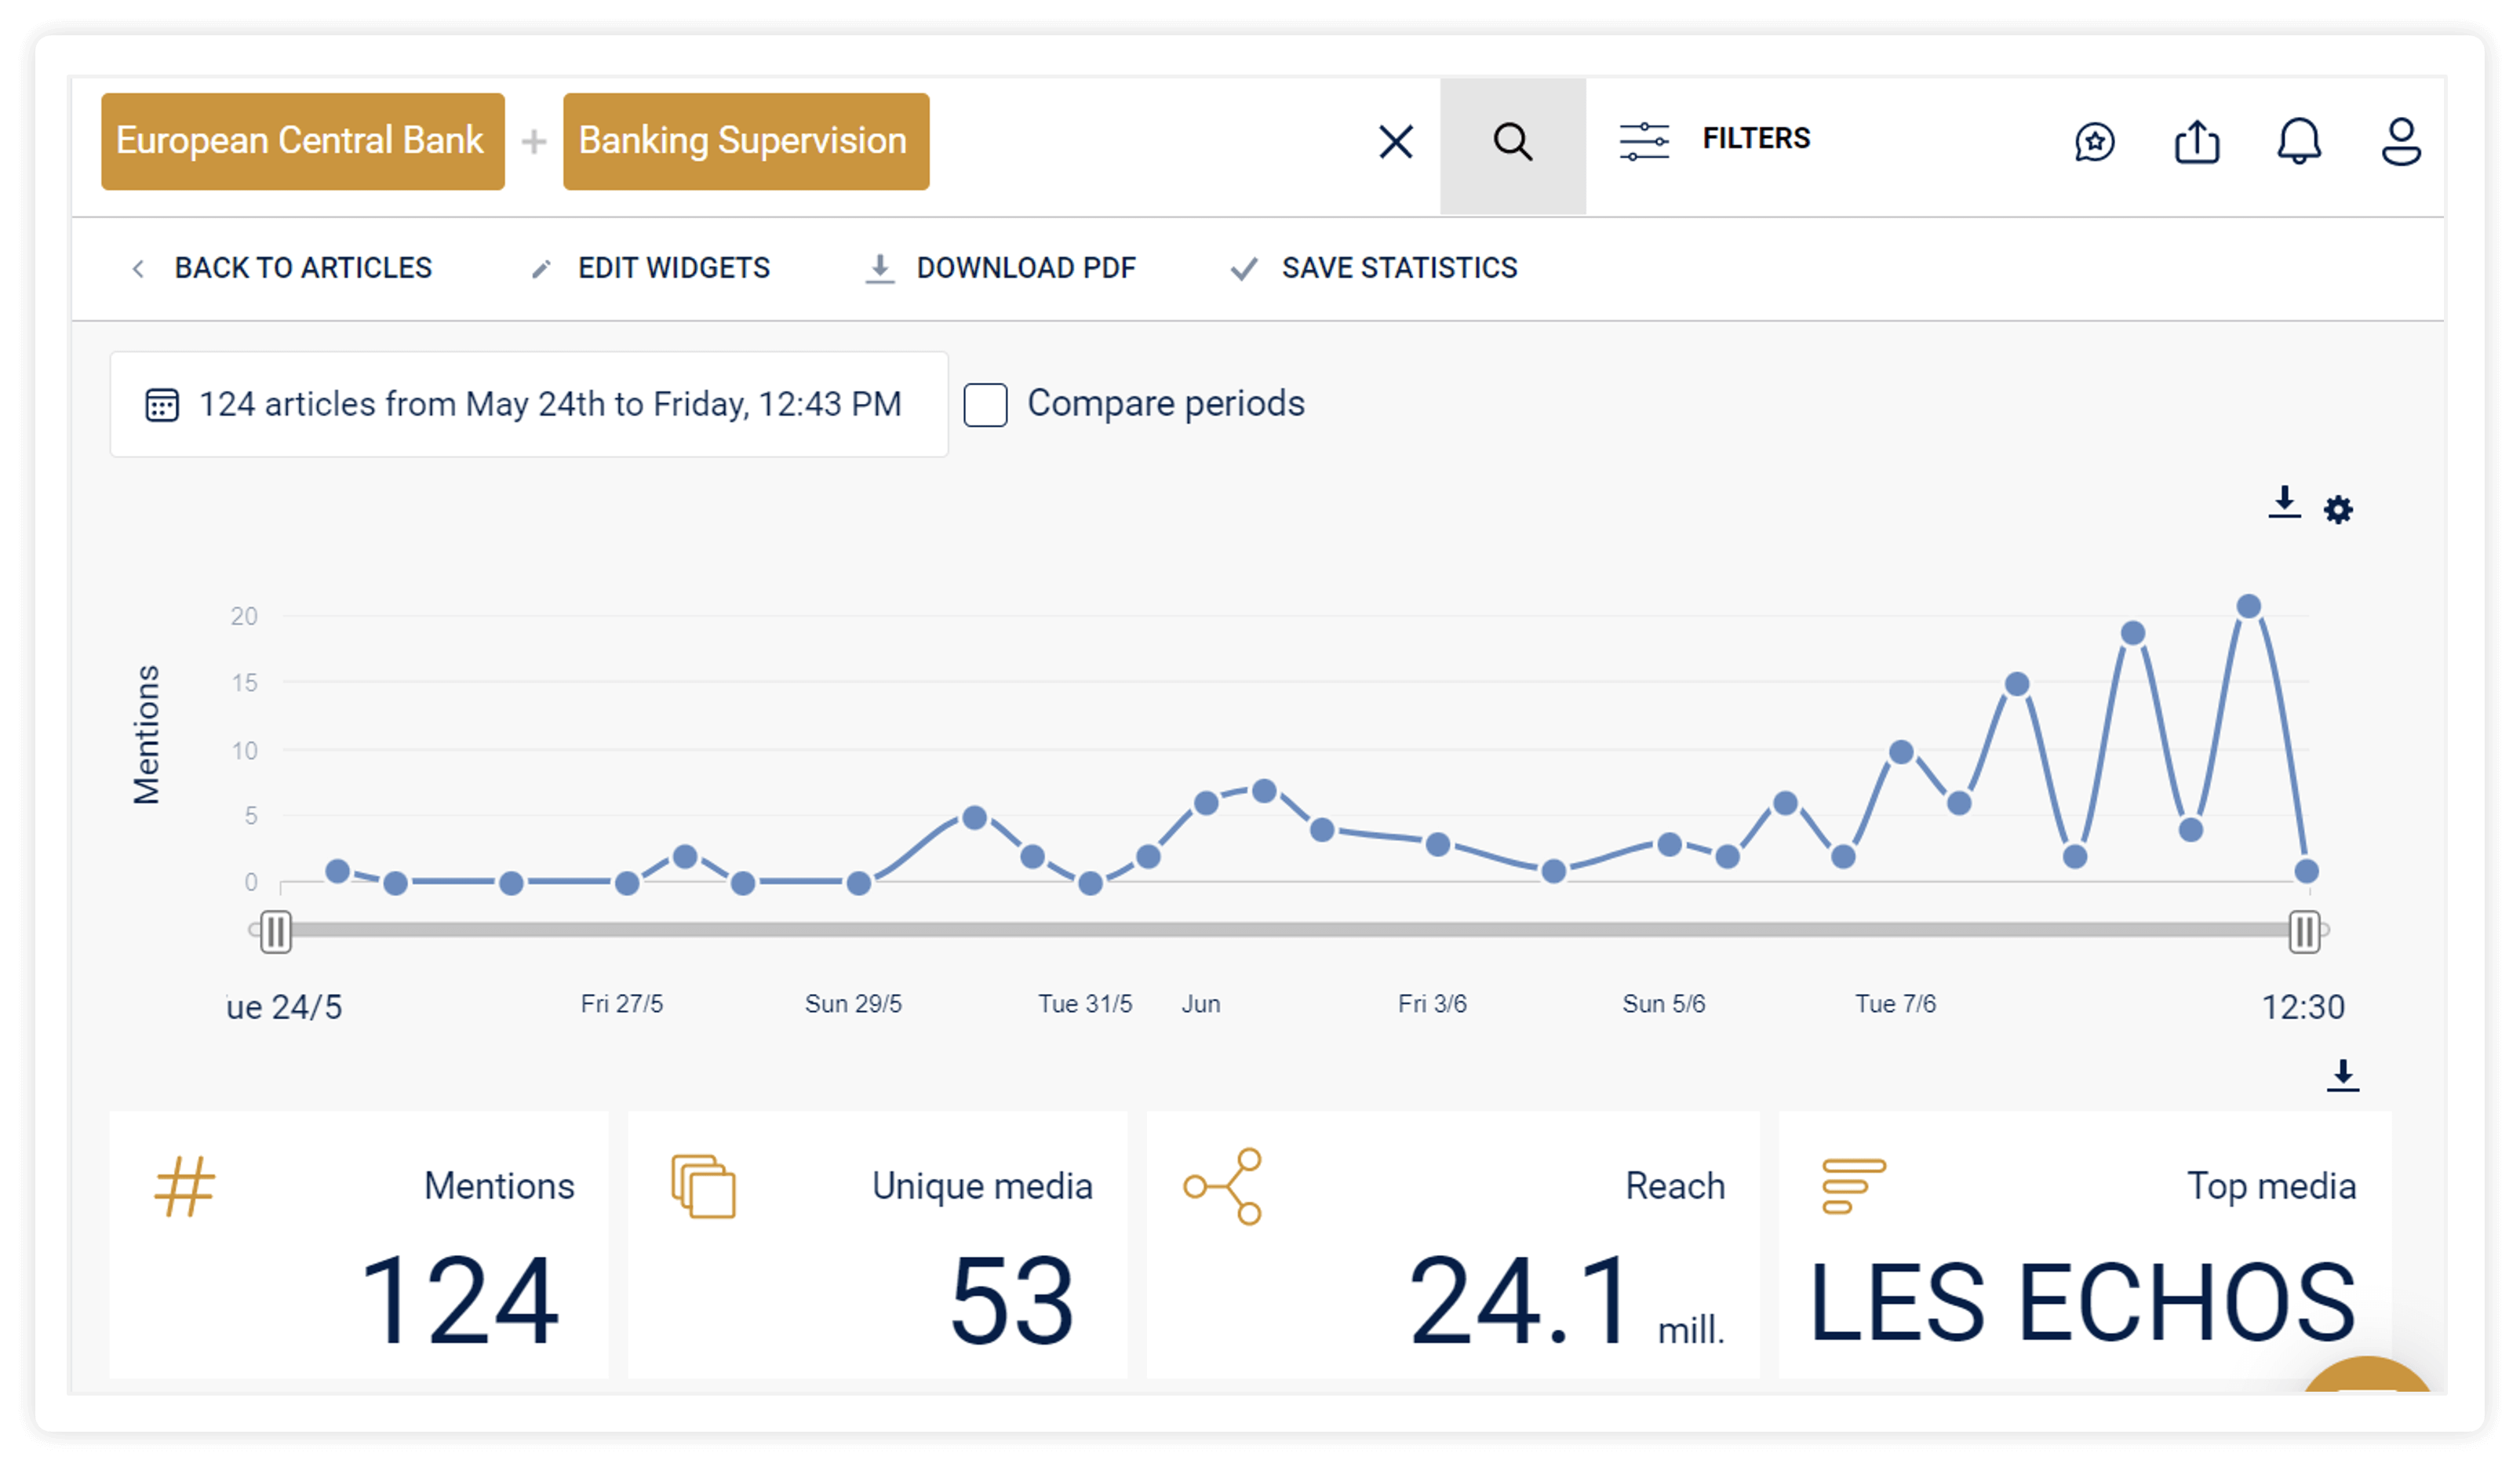The width and height of the screenshot is (2520, 1467).
Task: Open the date range picker showing 124 articles
Action: pyautogui.click(x=529, y=404)
